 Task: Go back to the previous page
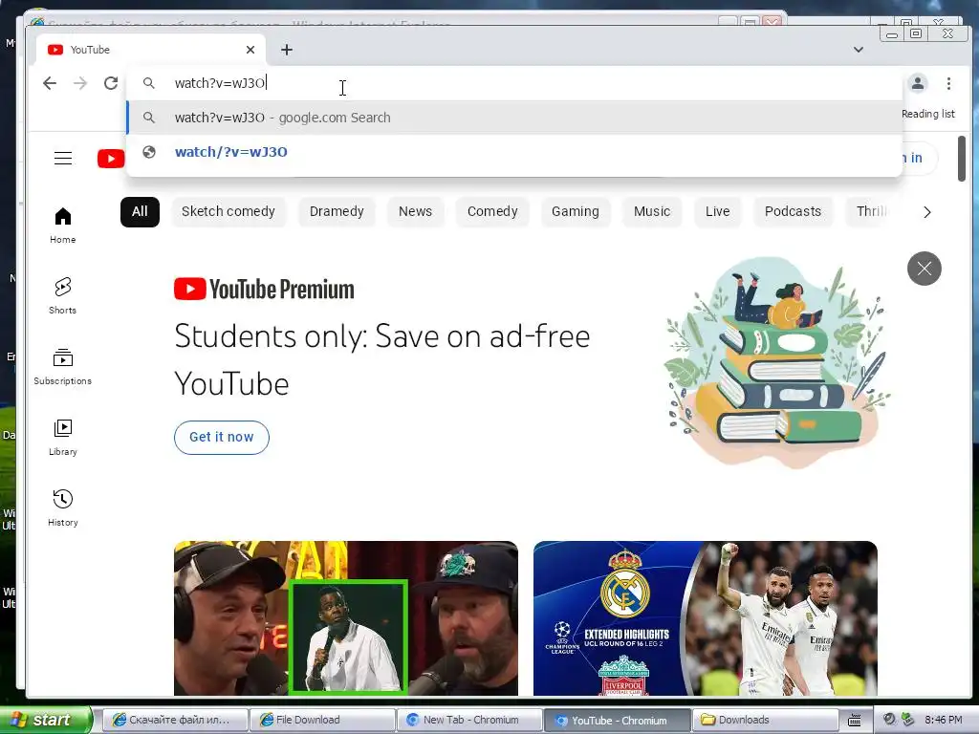(x=50, y=83)
